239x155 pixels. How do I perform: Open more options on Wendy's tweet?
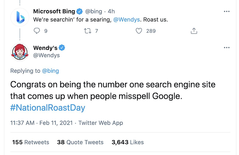[x=226, y=47]
